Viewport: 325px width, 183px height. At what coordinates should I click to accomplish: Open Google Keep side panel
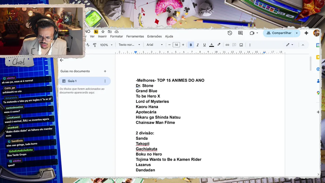click(x=318, y=57)
